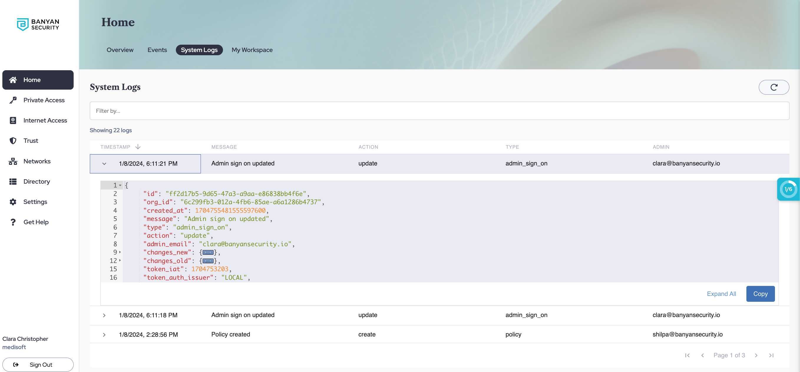Open Private Access key icon in sidebar
The width and height of the screenshot is (800, 372).
[x=13, y=100]
